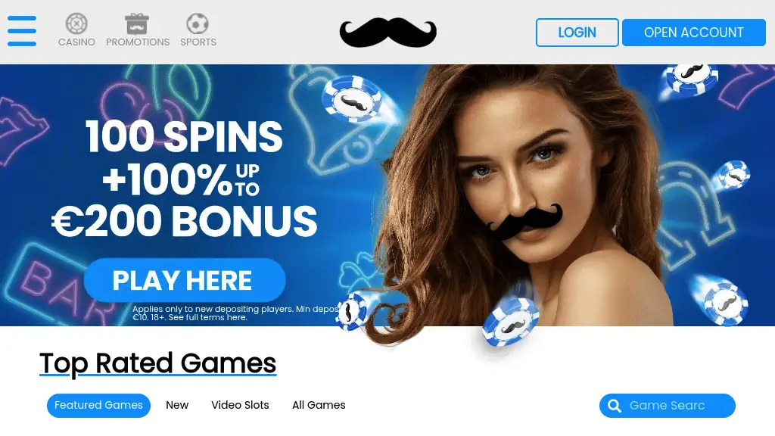Click the mustache logo in header

click(x=388, y=33)
